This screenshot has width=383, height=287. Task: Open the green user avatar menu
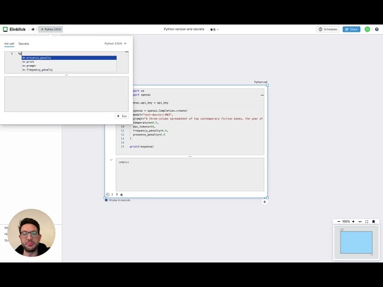pyautogui.click(x=367, y=29)
